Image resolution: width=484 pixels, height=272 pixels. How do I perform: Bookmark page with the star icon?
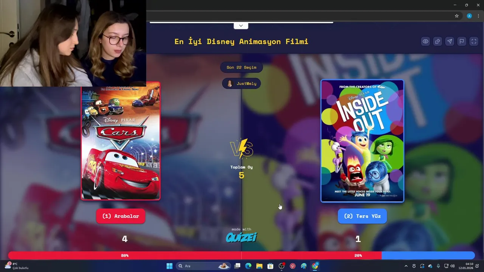tap(457, 16)
